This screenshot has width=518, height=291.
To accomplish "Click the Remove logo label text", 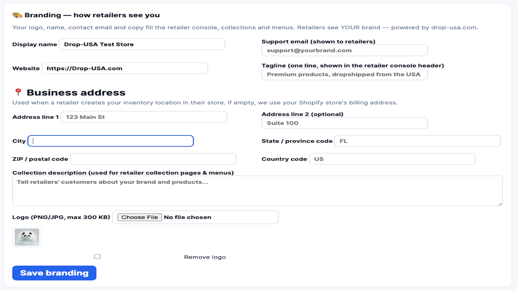I will [x=205, y=257].
